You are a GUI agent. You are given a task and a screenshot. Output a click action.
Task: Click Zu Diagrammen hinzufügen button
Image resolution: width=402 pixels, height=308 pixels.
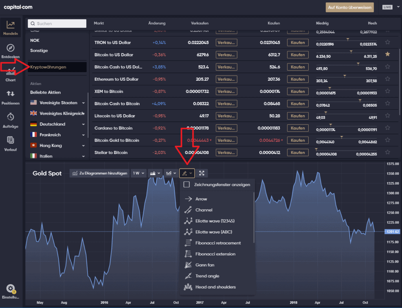coord(99,173)
